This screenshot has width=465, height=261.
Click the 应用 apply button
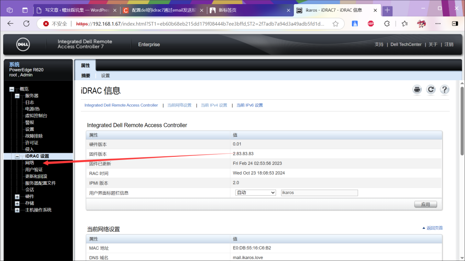click(425, 204)
